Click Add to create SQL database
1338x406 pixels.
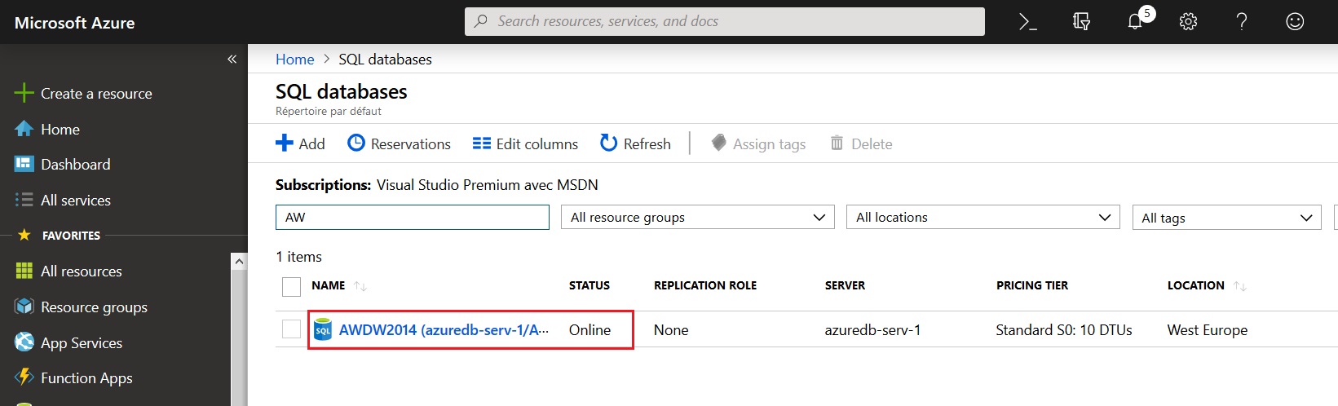point(301,143)
